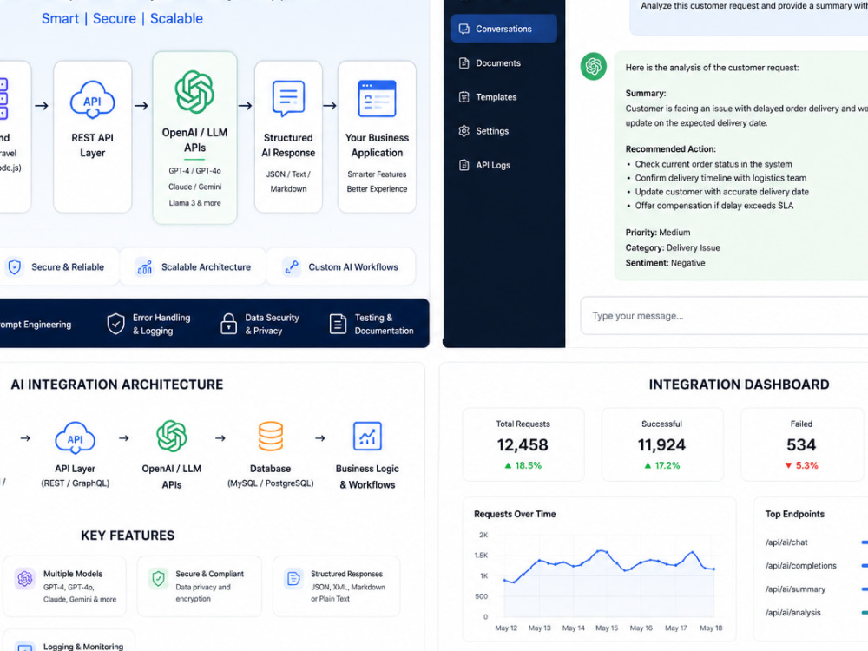
Task: Click the /api/ai/analysis endpoint
Action: click(792, 612)
